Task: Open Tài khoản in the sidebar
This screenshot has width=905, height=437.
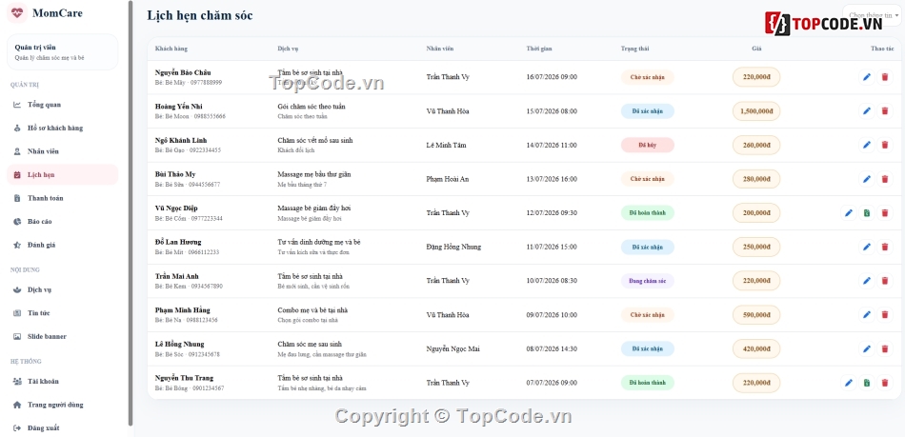Action: point(62,382)
